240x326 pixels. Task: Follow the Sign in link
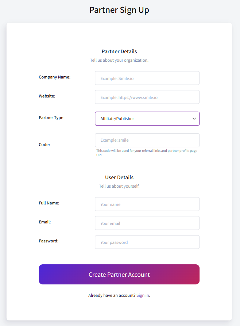pos(143,295)
